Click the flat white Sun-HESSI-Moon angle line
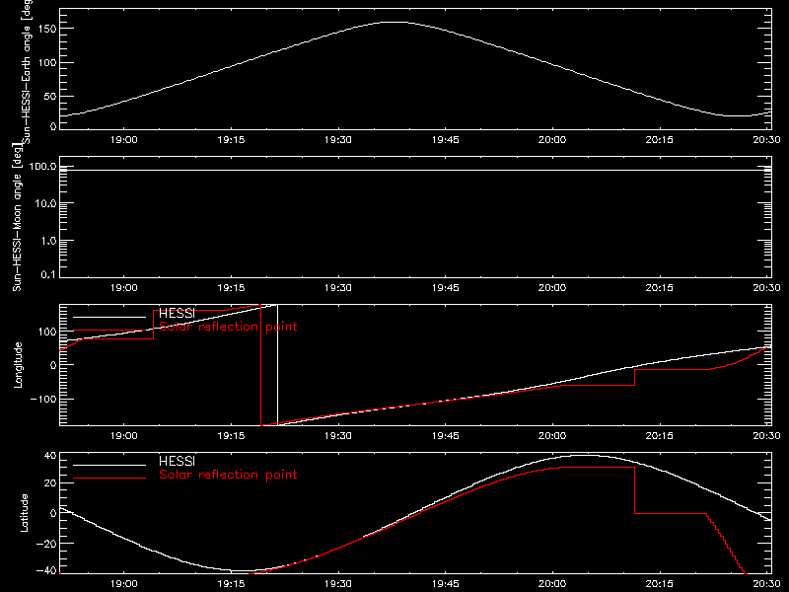Viewport: 789px width, 592px height. [x=415, y=170]
